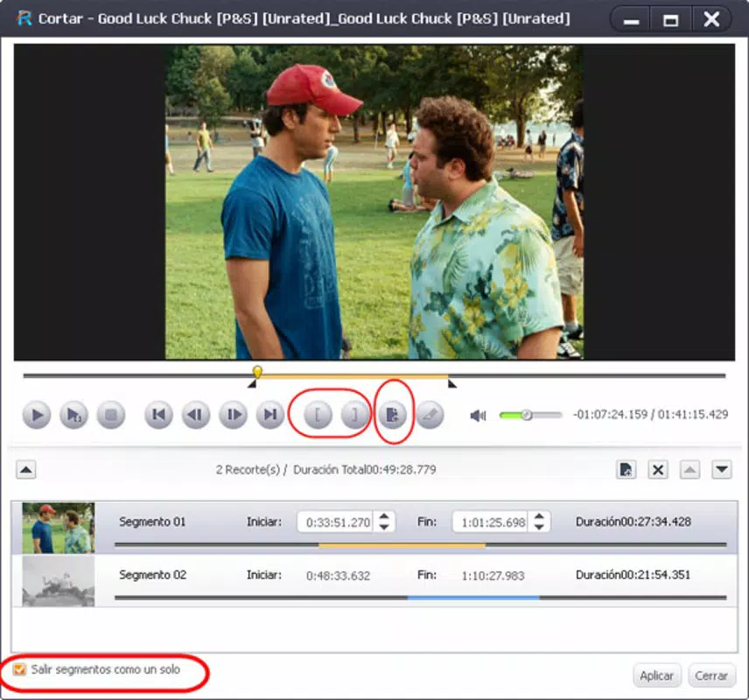Click the playback time counter

pyautogui.click(x=651, y=414)
